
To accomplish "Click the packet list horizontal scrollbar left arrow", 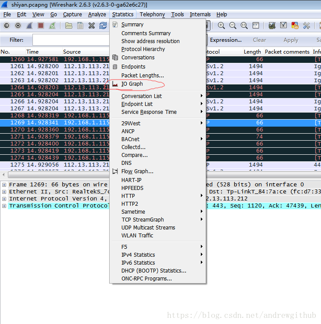I will (x=4, y=175).
